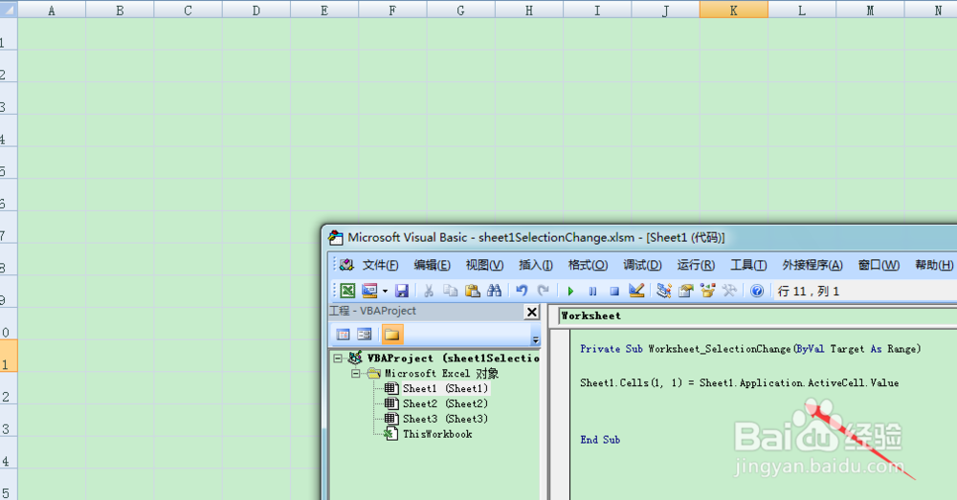
Task: Select column A header in Excel
Action: pyautogui.click(x=52, y=10)
